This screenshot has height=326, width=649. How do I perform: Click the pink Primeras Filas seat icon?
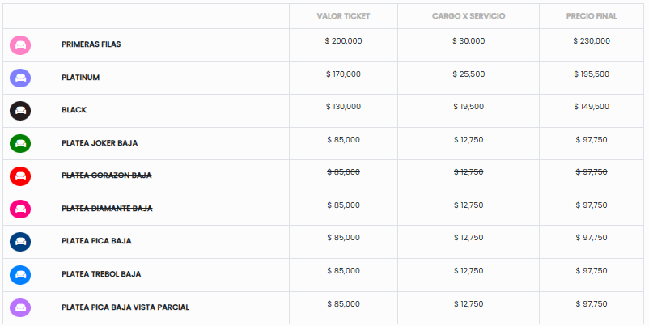tap(20, 45)
